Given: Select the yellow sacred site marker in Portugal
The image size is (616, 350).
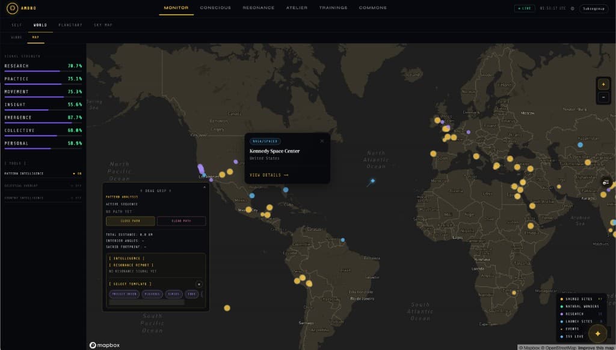Looking at the screenshot, I should [x=433, y=154].
